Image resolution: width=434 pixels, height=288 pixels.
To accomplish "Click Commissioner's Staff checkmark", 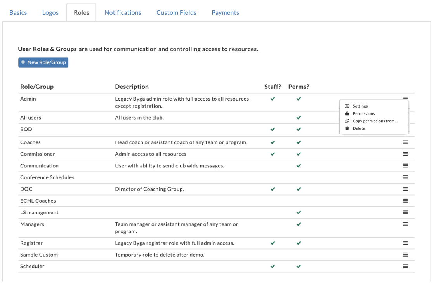I will pos(273,154).
